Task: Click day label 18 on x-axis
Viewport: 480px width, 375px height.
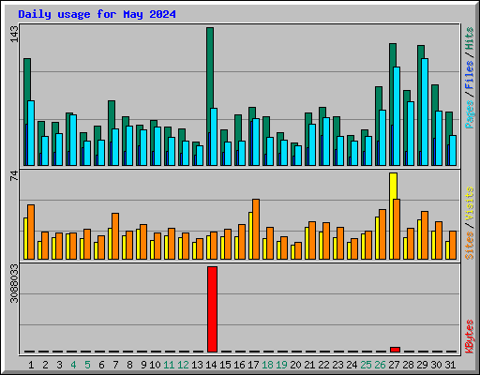Action: [x=268, y=365]
